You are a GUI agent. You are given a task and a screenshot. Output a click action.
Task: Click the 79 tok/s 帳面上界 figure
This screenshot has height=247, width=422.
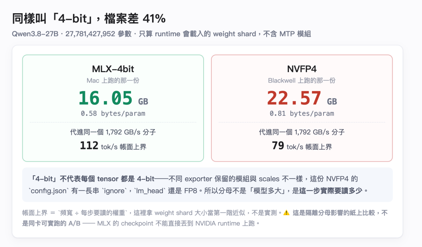coord(302,146)
